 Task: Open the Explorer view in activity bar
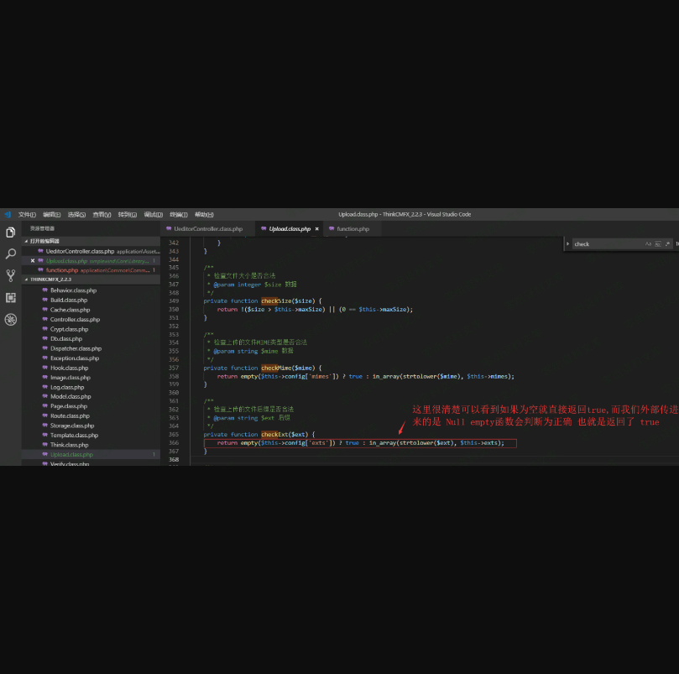coord(11,233)
